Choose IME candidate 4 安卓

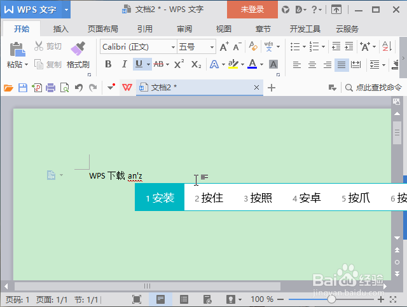[x=307, y=198]
